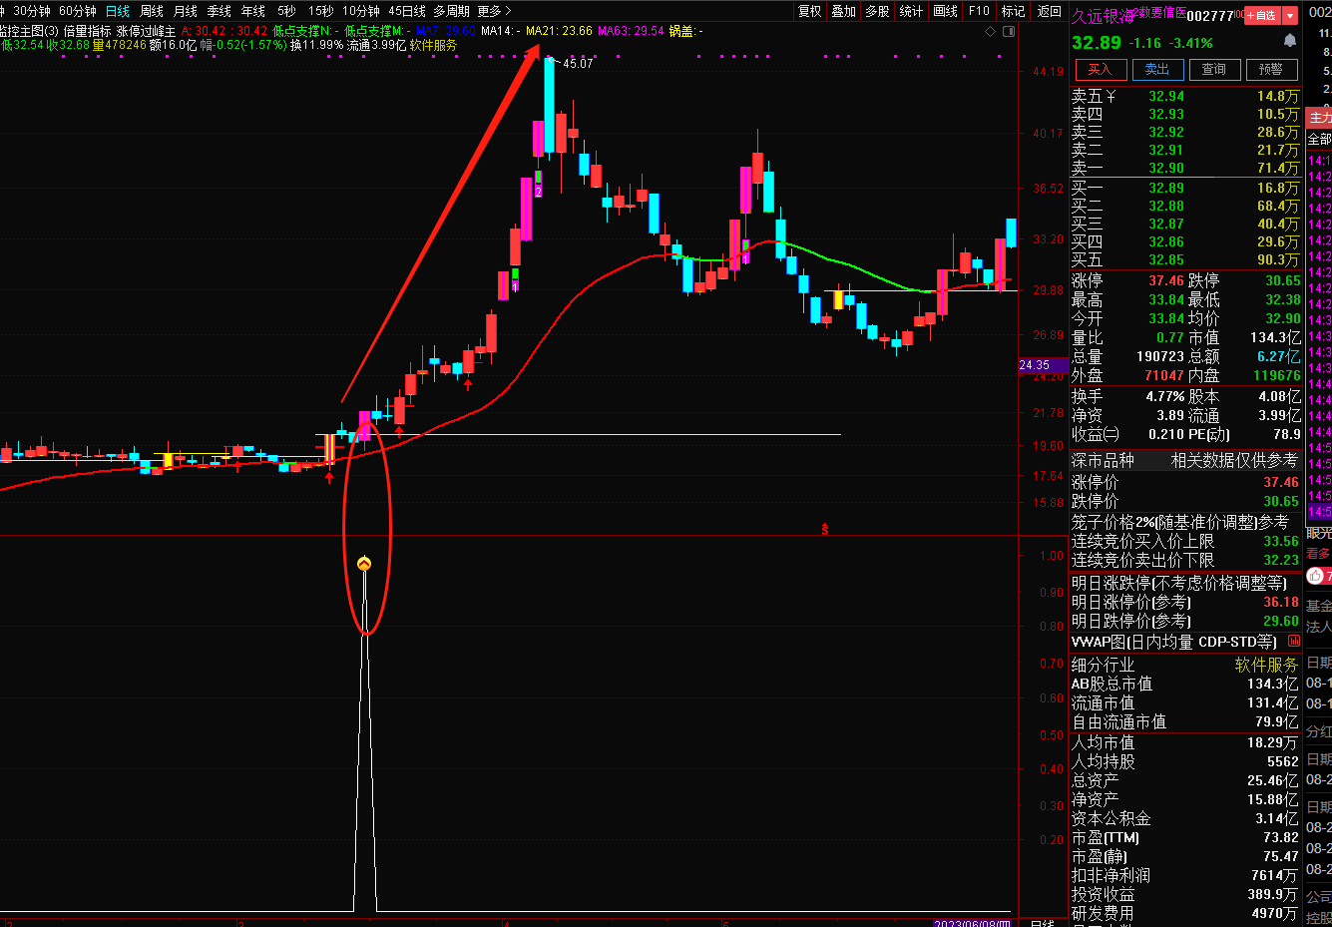Click the flame signal marker on indicator peak
1332x927 pixels.
click(364, 564)
